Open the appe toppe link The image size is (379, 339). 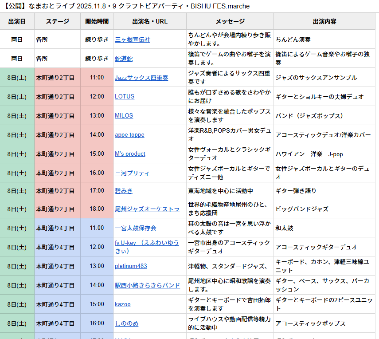[x=129, y=135]
